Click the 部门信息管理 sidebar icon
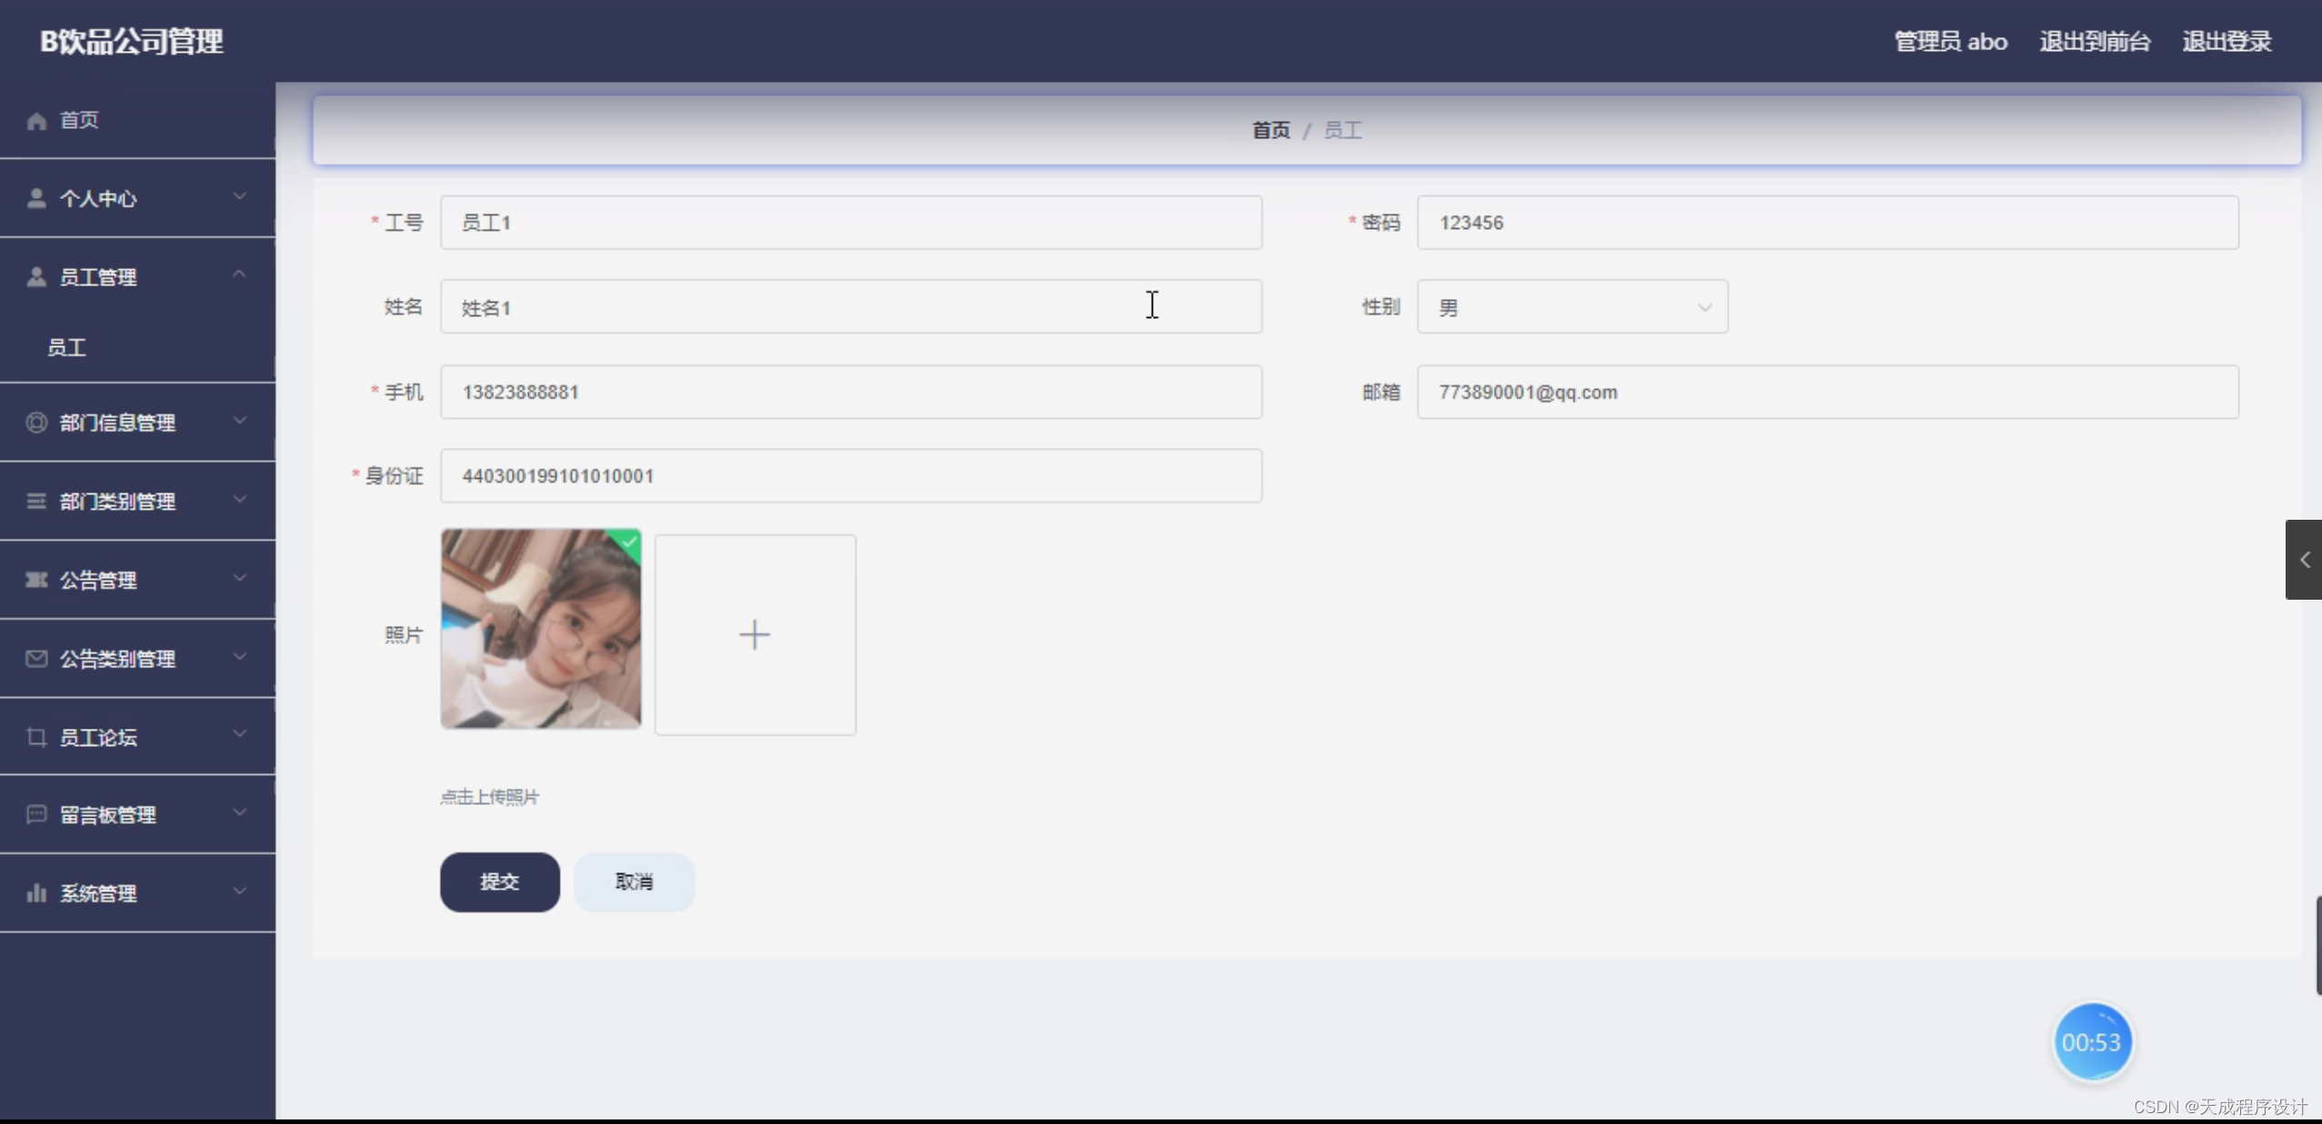2322x1124 pixels. (x=36, y=423)
